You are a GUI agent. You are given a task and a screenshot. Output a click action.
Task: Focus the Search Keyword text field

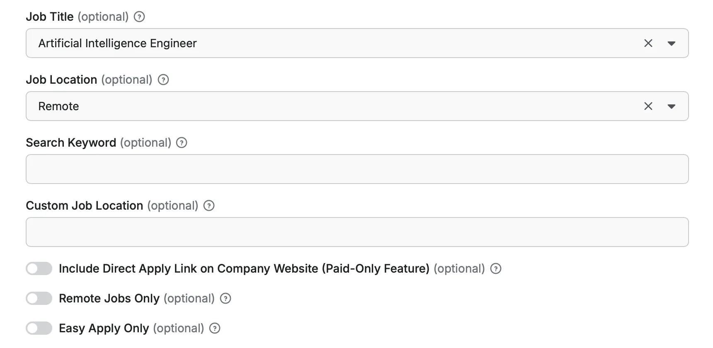357,169
